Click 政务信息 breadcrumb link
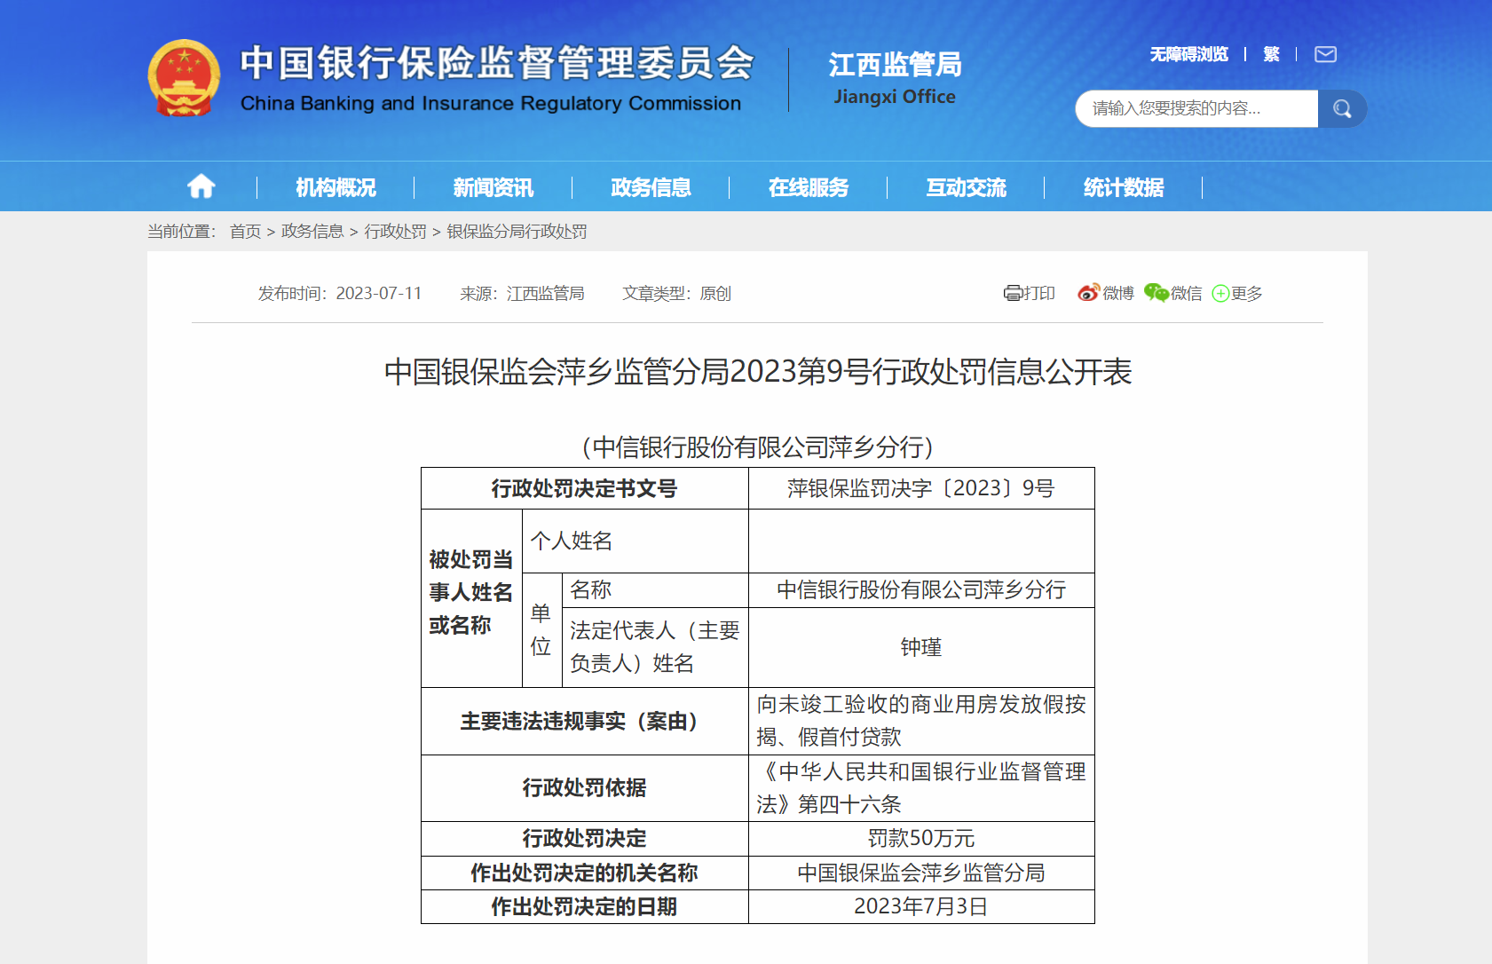Screen dimensions: 1492x964 click(312, 232)
